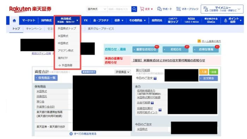247x139 pixels.
Task: Click the help icon next to 出金可能額
Action: point(152,103)
